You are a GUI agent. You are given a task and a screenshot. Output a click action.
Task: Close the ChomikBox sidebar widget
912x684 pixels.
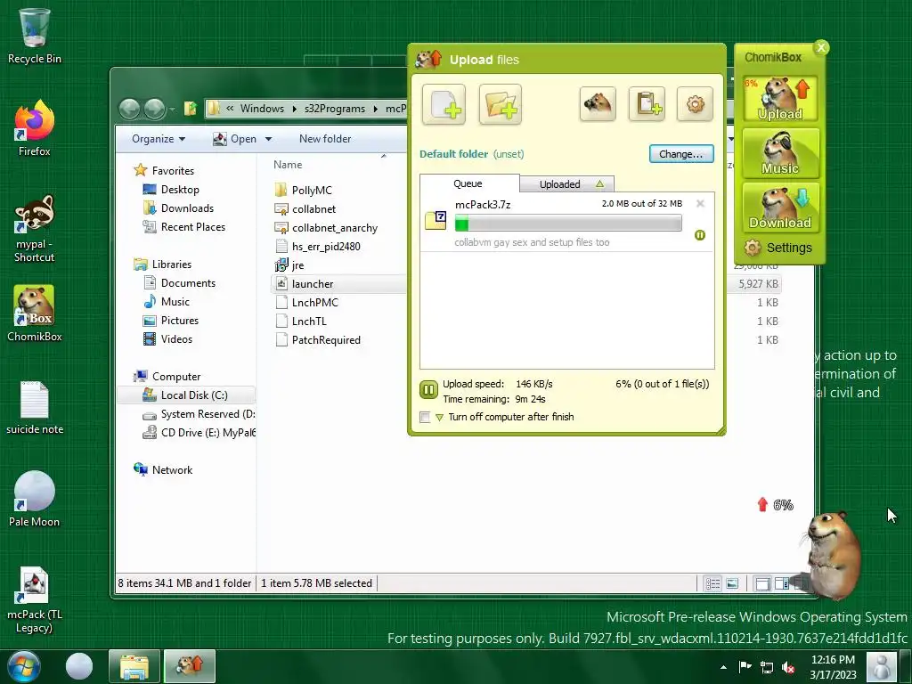[820, 48]
